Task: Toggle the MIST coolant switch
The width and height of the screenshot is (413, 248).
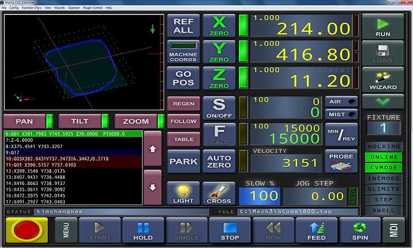Action: click(341, 114)
